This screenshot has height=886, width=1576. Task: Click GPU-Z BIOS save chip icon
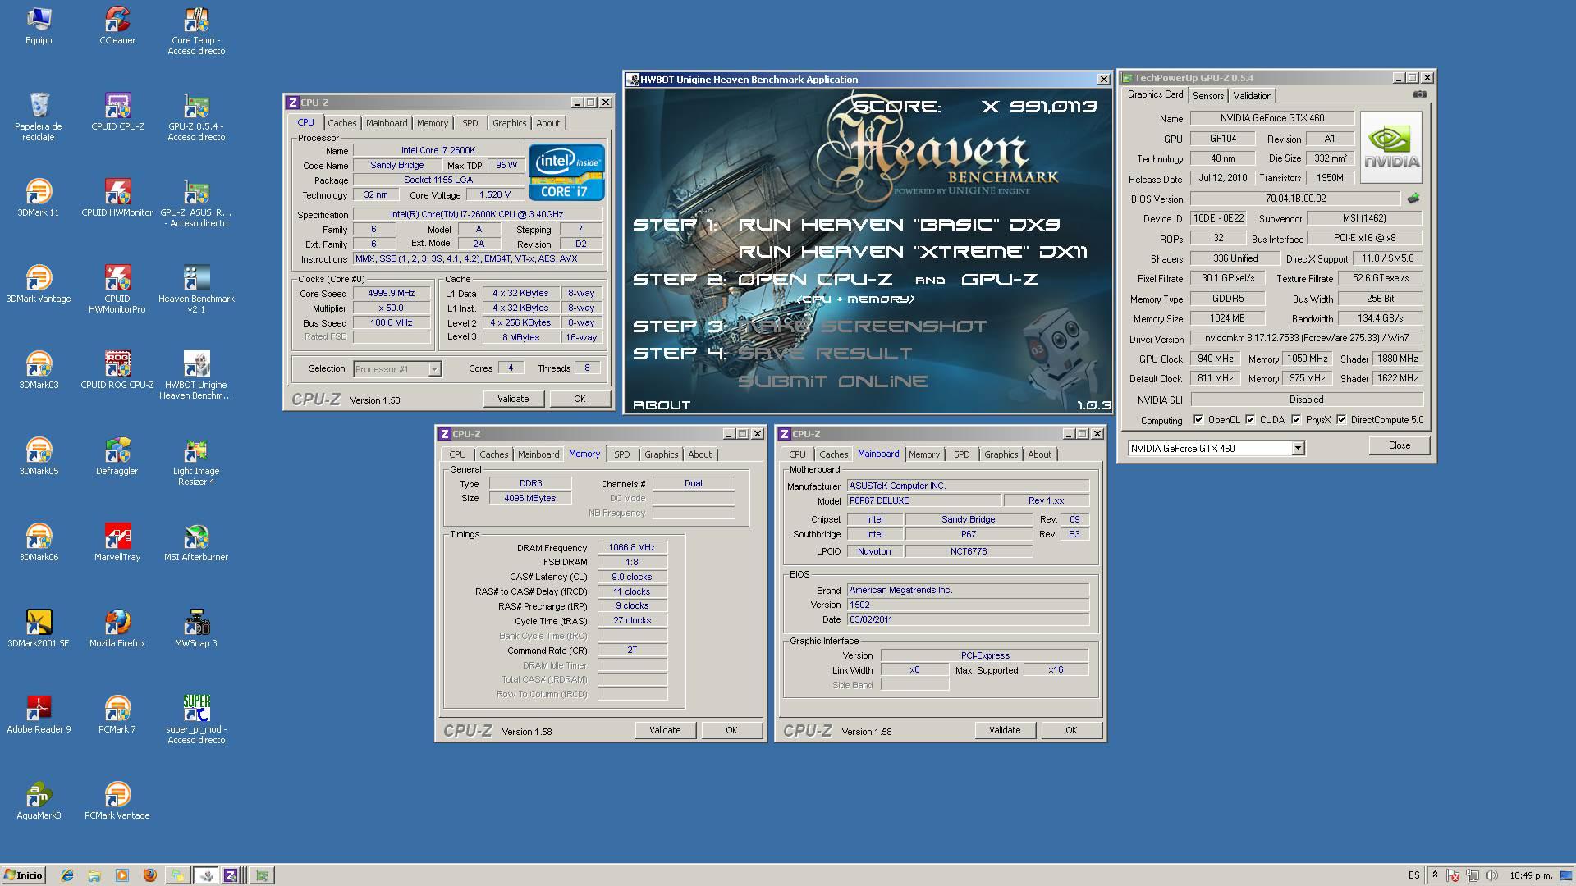coord(1413,199)
